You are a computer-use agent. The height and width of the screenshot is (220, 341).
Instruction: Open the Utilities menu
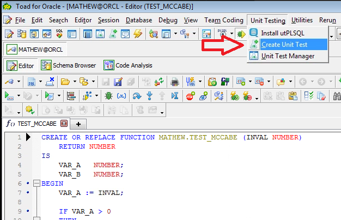point(302,20)
